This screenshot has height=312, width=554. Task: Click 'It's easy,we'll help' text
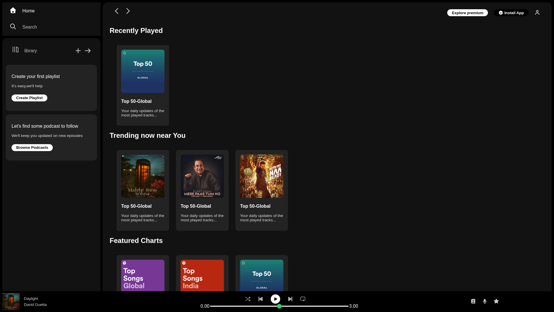point(27,86)
